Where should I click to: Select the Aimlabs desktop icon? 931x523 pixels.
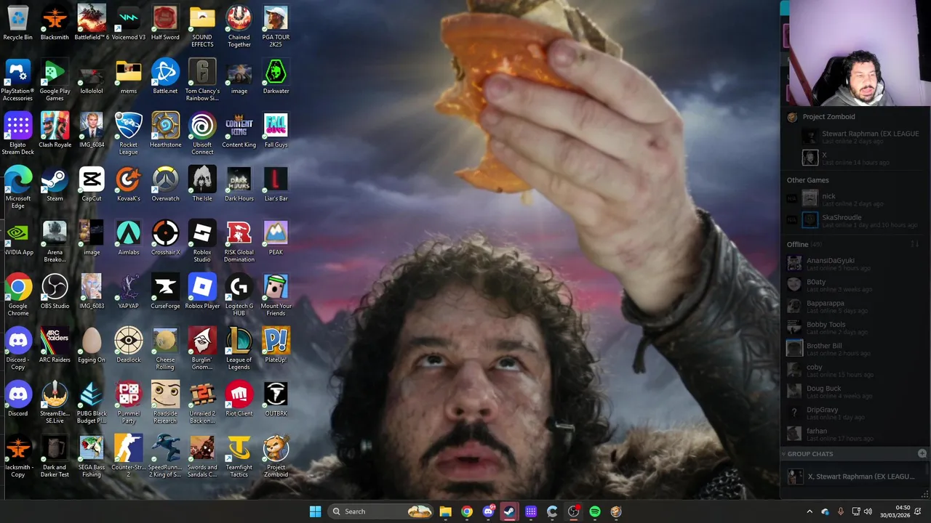129,239
